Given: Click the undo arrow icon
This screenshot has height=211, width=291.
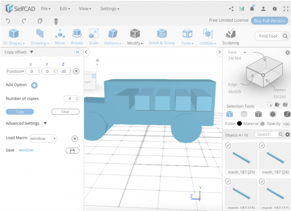Looking at the screenshot, I should click(x=8, y=21).
